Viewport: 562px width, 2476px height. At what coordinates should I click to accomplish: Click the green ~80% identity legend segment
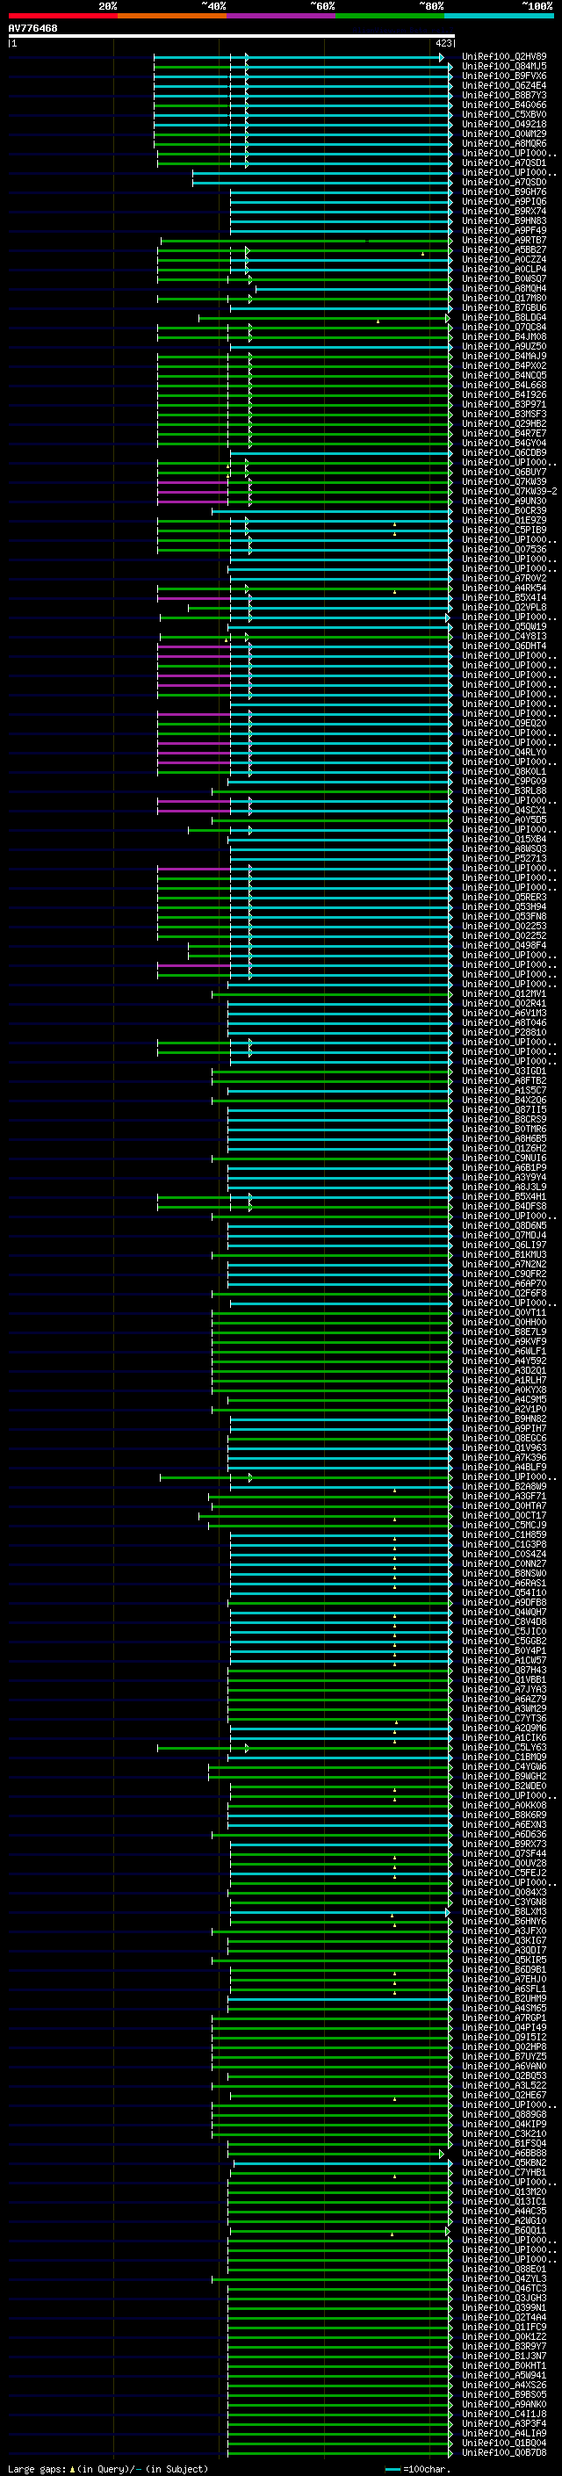click(390, 17)
